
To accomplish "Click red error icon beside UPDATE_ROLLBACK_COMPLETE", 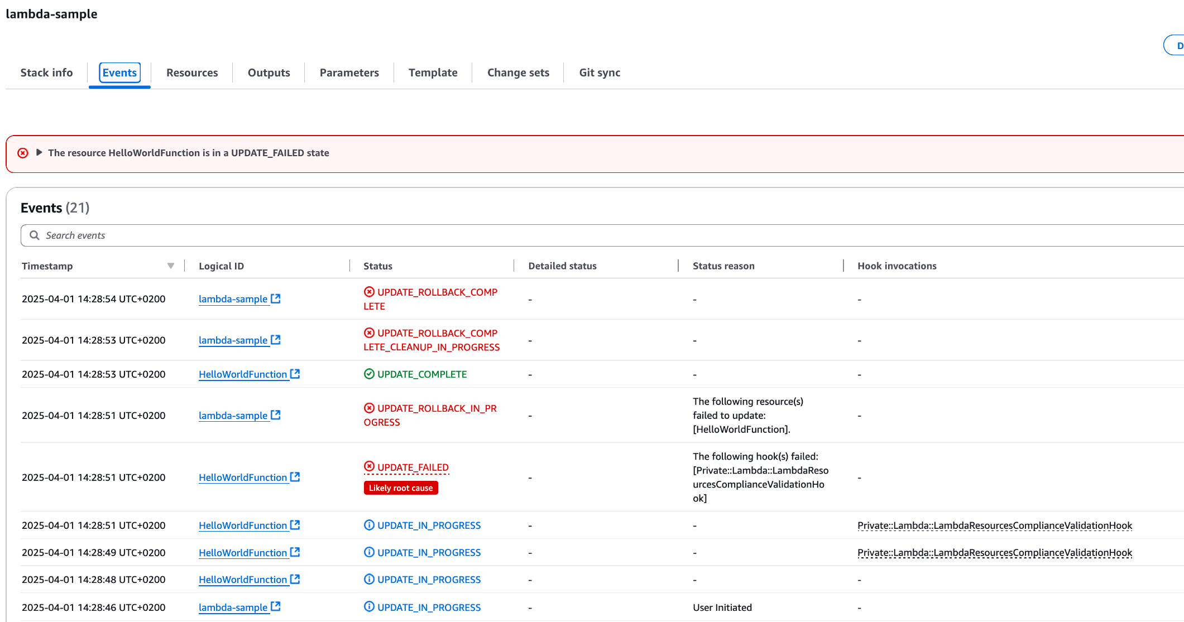I will coord(369,291).
